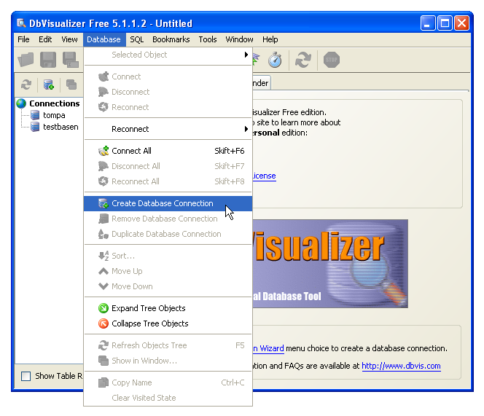484x416 pixels.
Task: Click the save floppy disk toolbar icon
Action: coord(48,60)
